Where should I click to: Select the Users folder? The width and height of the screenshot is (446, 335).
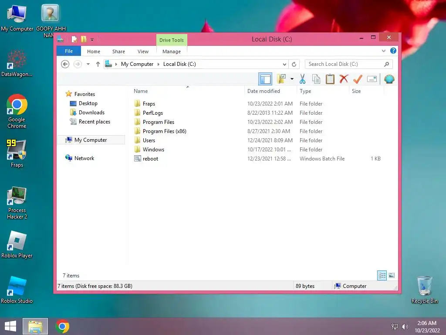click(x=149, y=140)
